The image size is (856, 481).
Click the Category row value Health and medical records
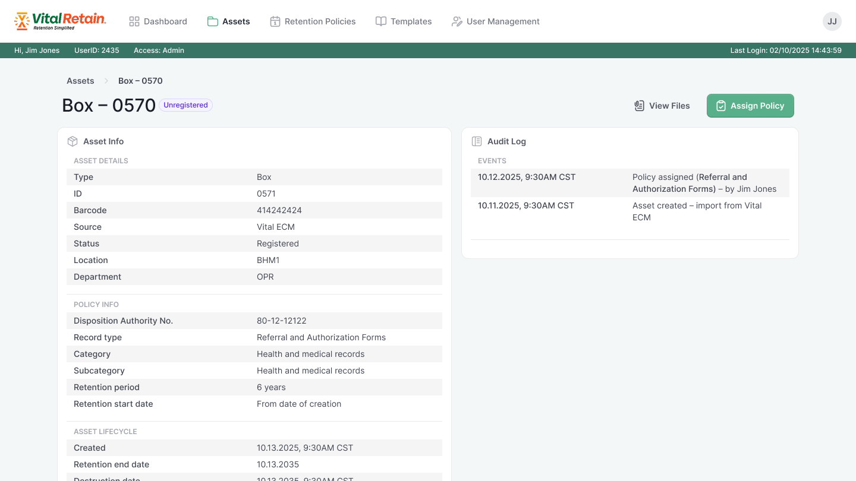[x=311, y=354]
